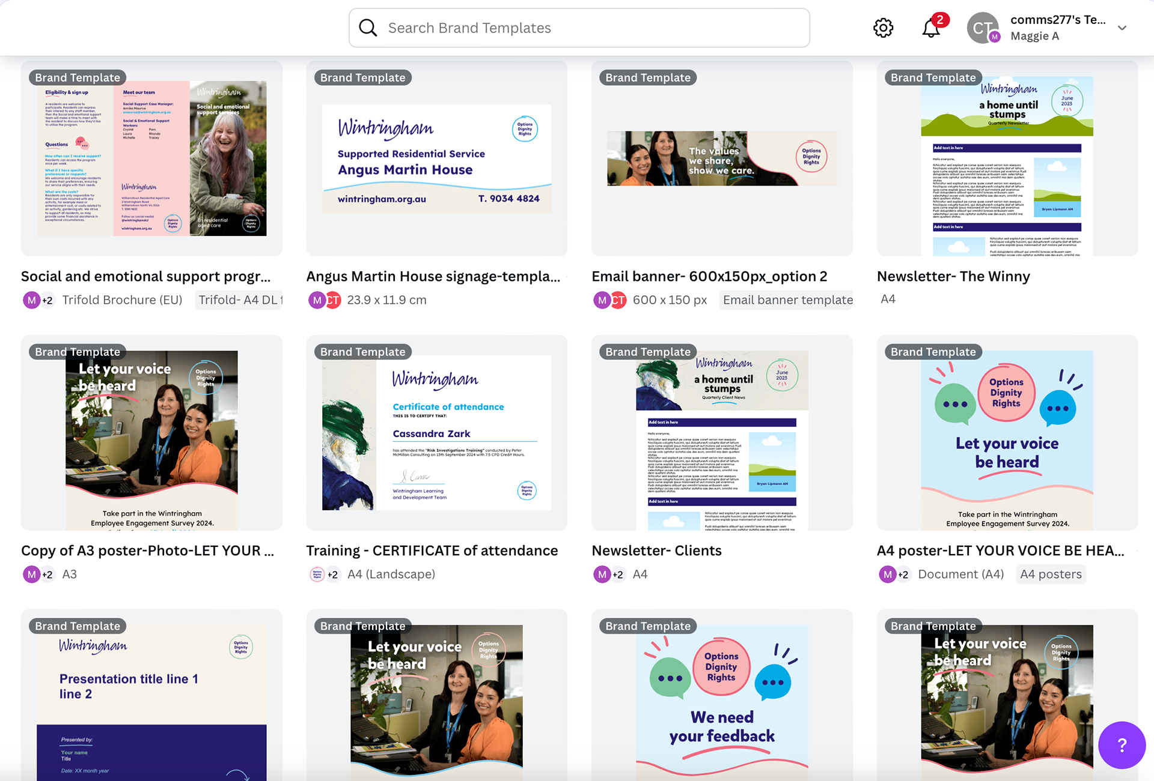1154x781 pixels.
Task: Click the CT team avatar in header
Action: (x=982, y=28)
